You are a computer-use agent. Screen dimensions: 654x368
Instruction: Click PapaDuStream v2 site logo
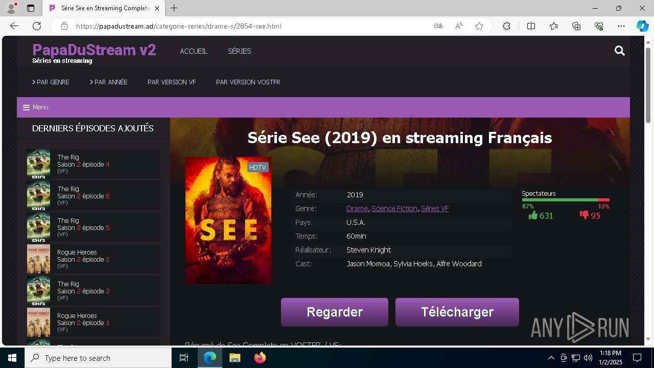94,50
